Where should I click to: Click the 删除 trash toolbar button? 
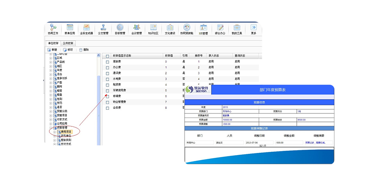(84, 50)
